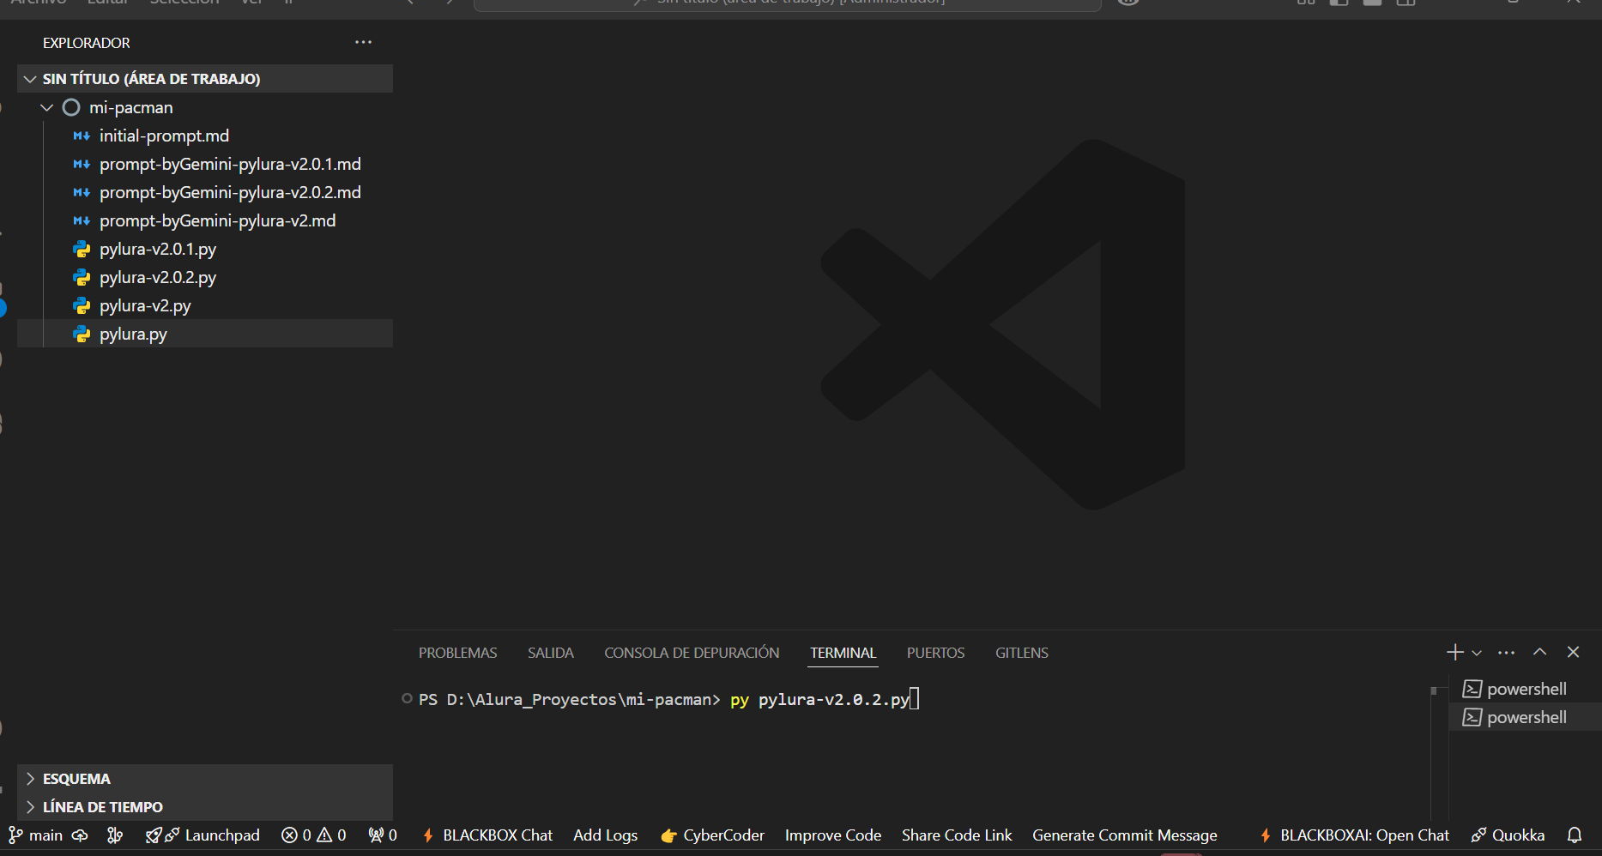Collapse the mi-pacman folder

coord(205,107)
